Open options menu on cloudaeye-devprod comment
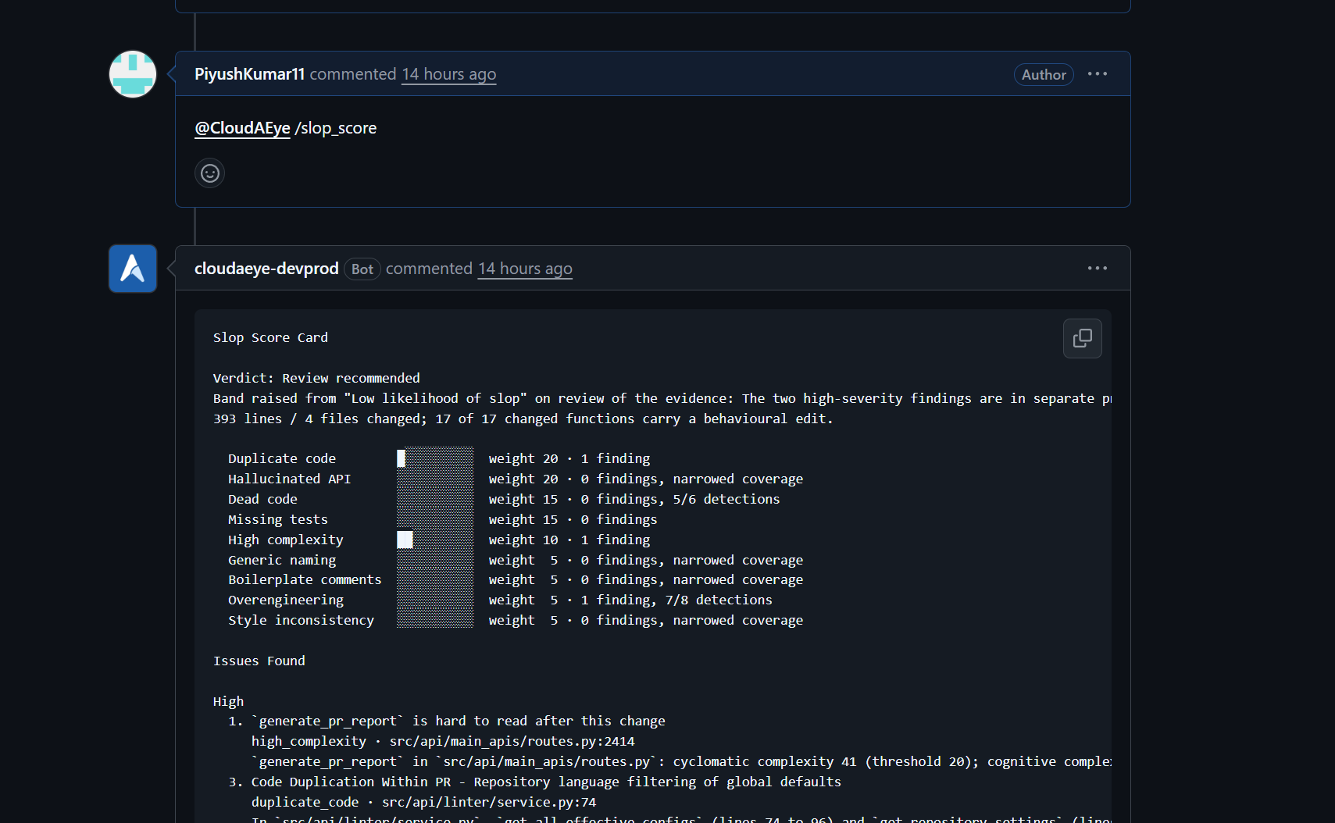The image size is (1335, 823). click(1098, 269)
